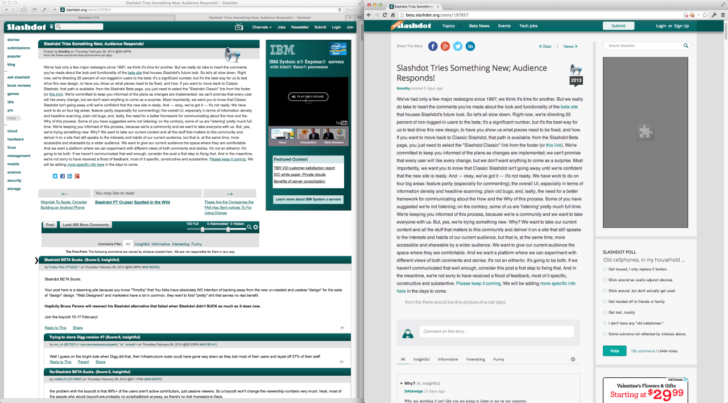The image size is (728, 403).
Task: Open Channels dropdown in classic header
Action: 262,27
